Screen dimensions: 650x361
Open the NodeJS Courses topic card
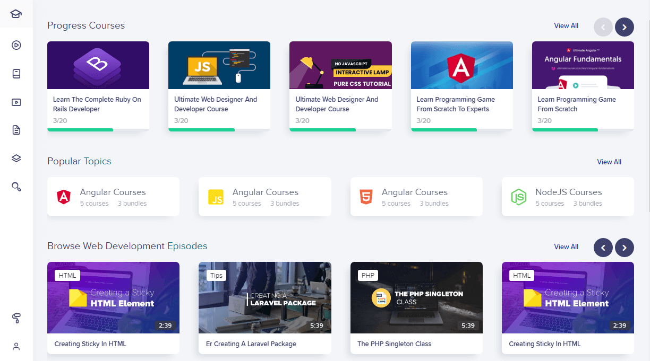[567, 197]
